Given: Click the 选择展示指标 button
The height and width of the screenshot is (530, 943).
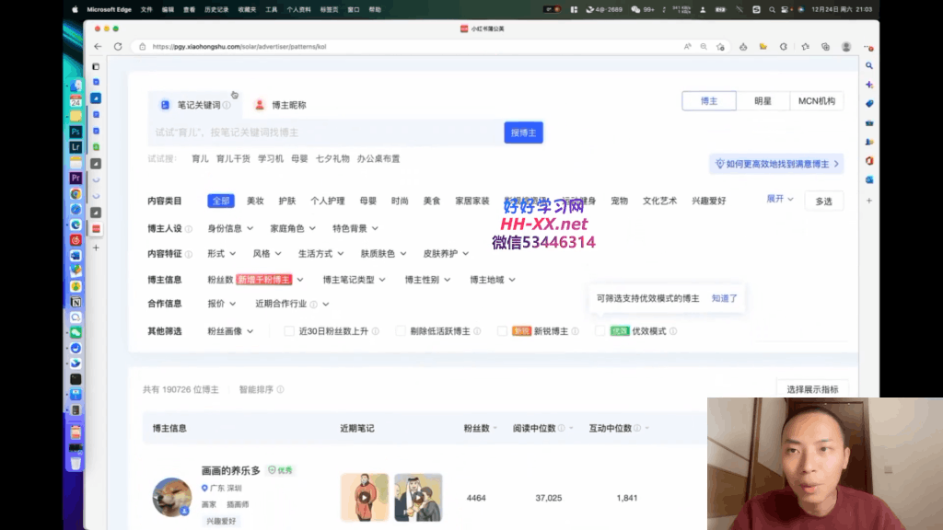Looking at the screenshot, I should click(812, 389).
